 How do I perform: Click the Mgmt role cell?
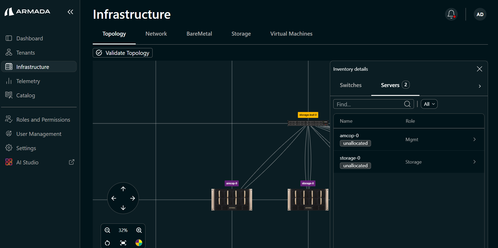412,140
